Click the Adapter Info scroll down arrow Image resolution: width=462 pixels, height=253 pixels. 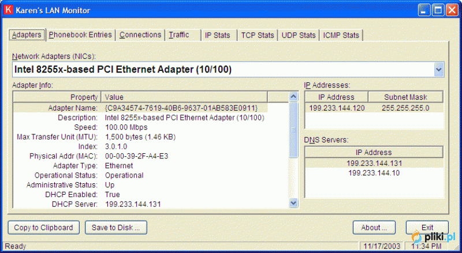[x=293, y=203]
